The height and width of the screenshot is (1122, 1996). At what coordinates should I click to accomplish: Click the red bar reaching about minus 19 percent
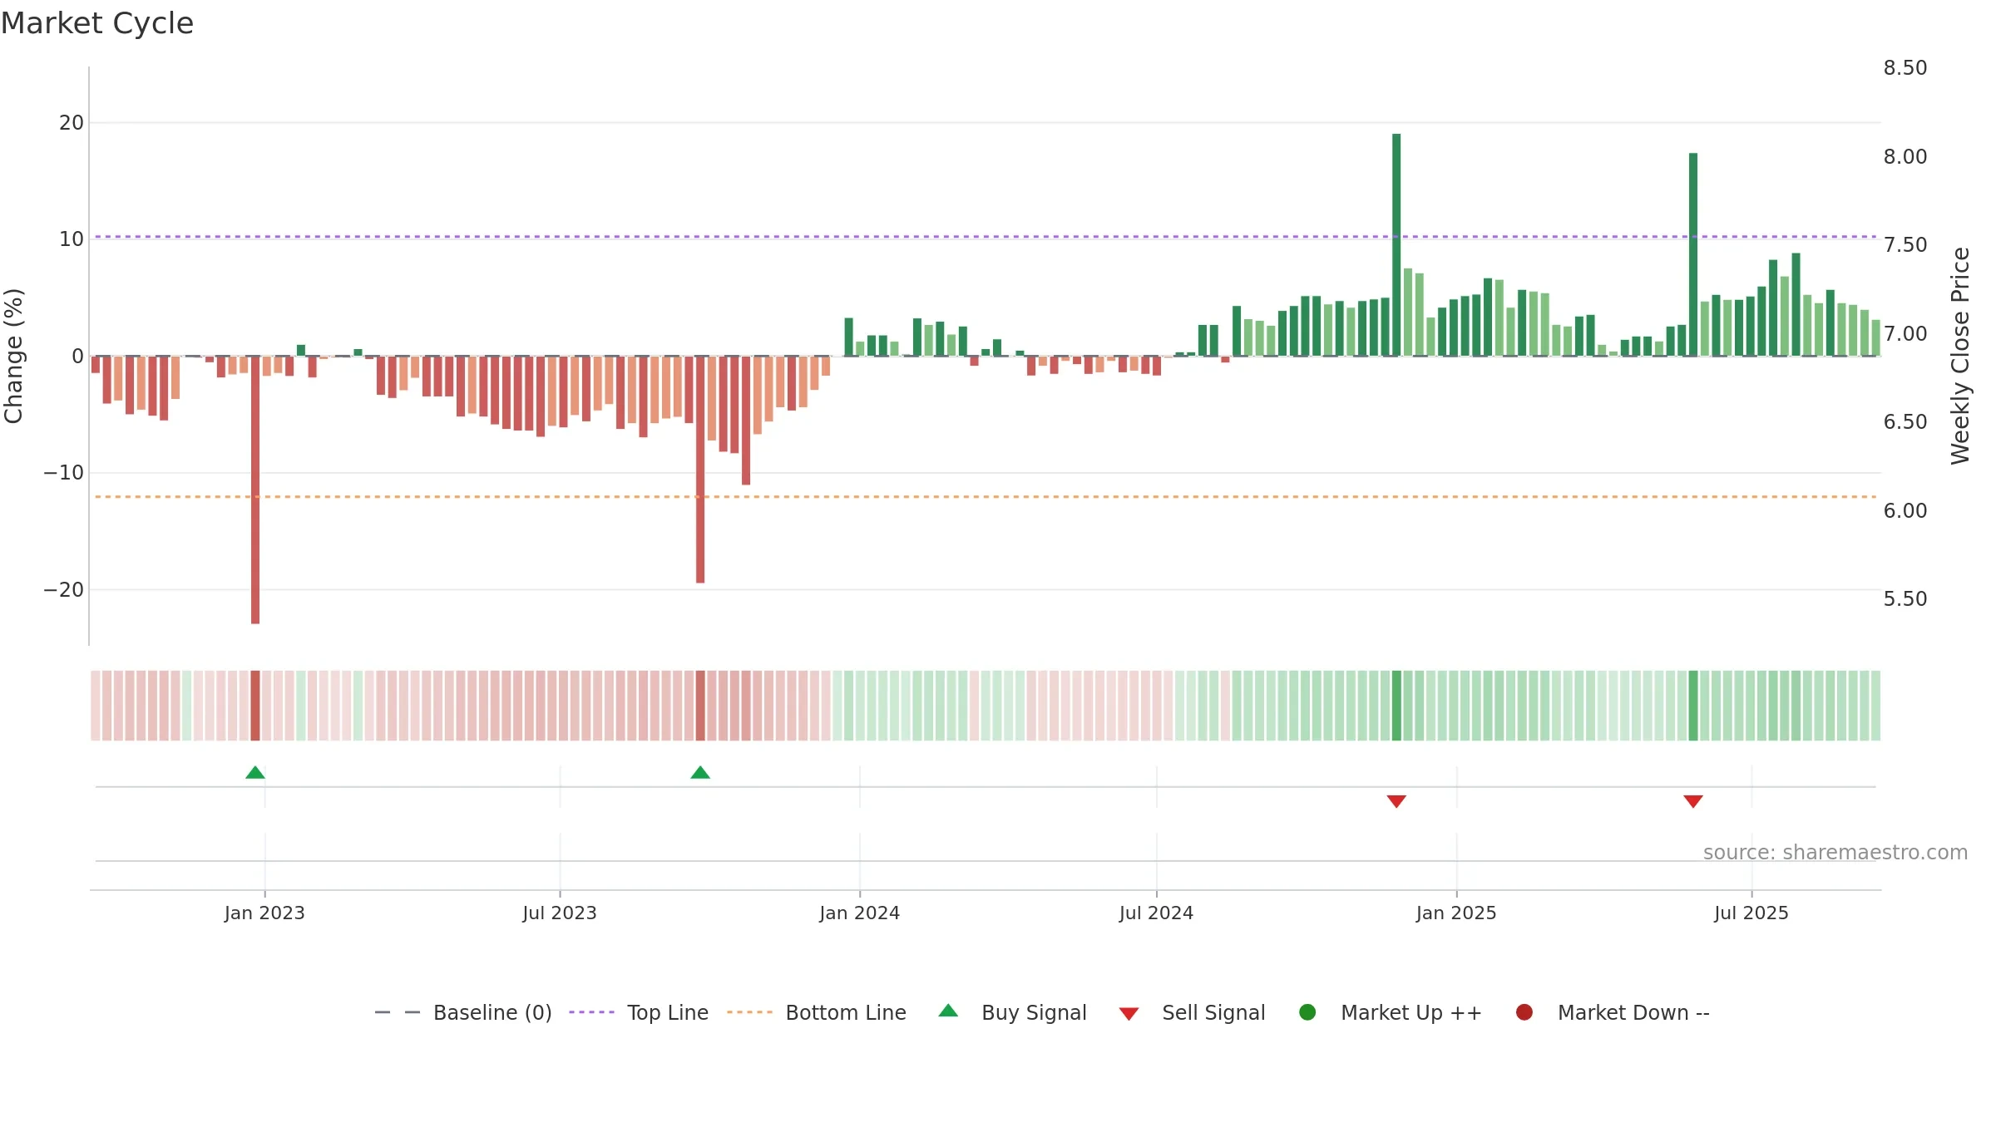click(x=700, y=470)
